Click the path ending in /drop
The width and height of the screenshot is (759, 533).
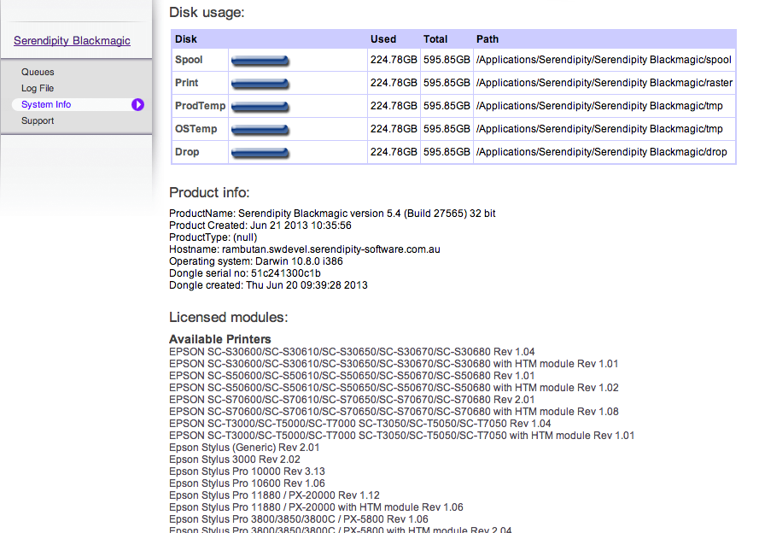pos(602,152)
